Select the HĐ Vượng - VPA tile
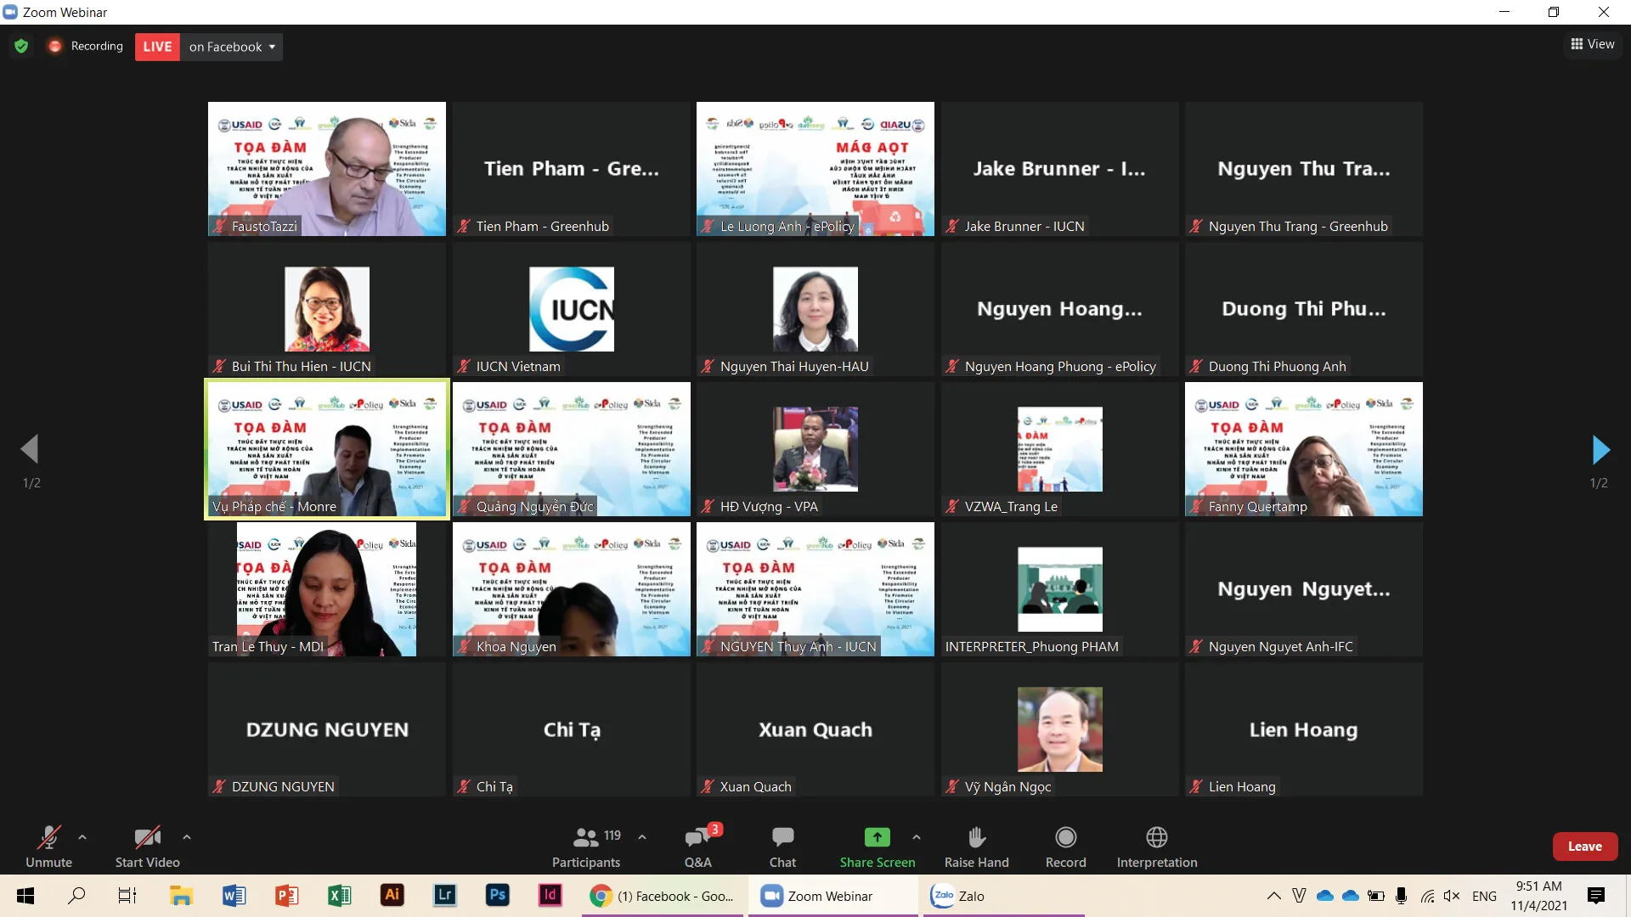The image size is (1631, 917). point(815,449)
